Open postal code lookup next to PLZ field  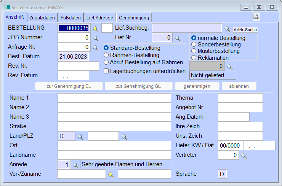point(124,137)
